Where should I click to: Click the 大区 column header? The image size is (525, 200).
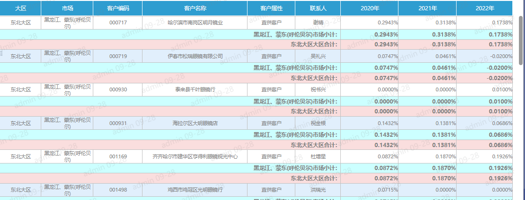pos(21,8)
